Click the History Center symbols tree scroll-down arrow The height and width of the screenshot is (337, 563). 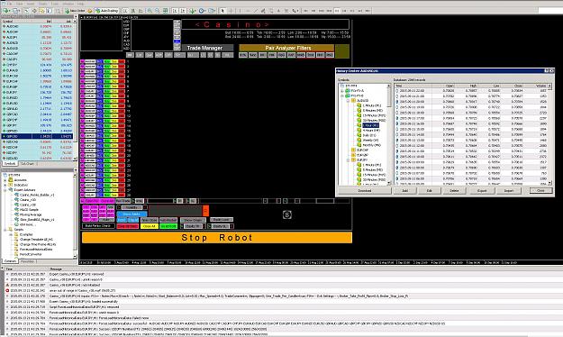(x=388, y=183)
